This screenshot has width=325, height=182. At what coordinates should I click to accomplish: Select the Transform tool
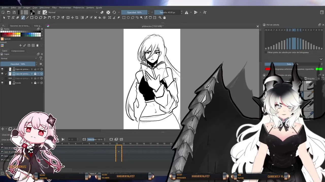click(68, 17)
